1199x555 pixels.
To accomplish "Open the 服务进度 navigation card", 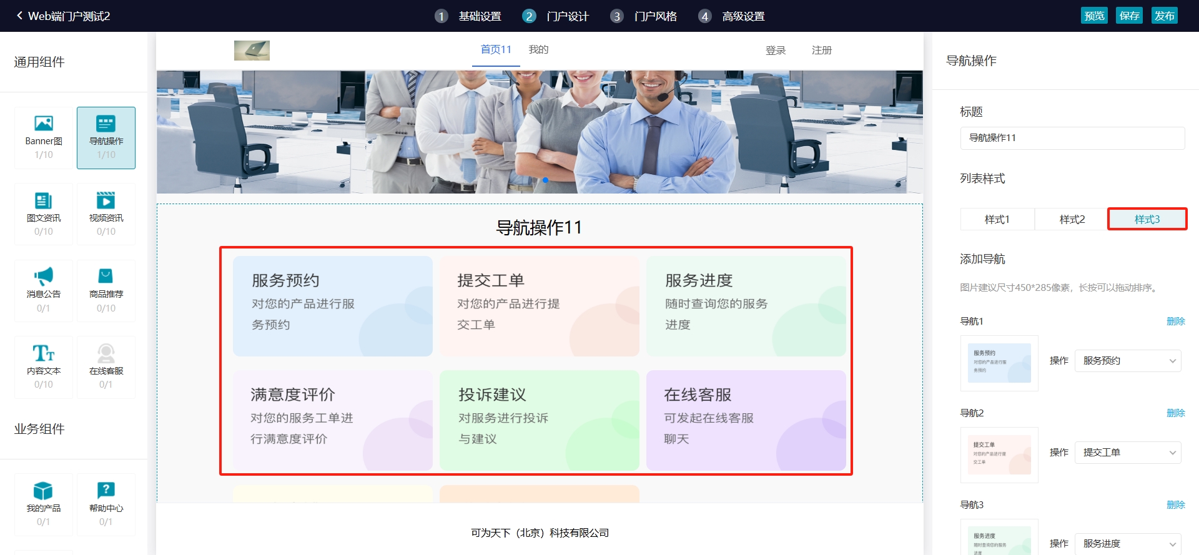I will [x=746, y=306].
